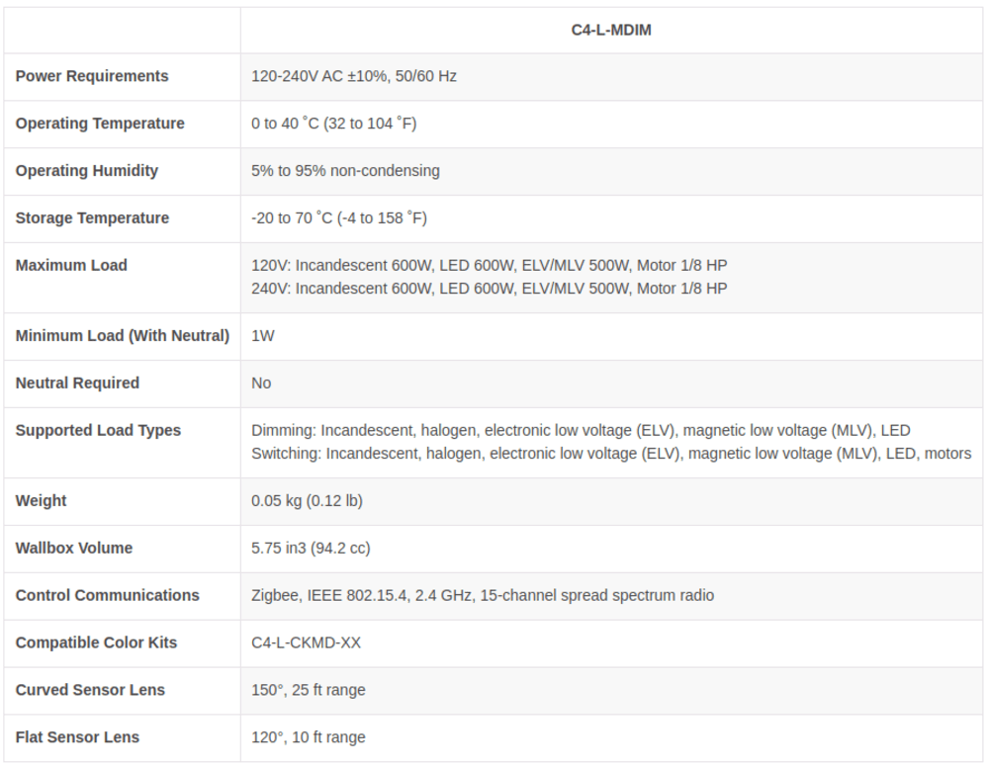This screenshot has height=769, width=989.
Task: Click the No value for Neutral Required
Action: coord(261,384)
